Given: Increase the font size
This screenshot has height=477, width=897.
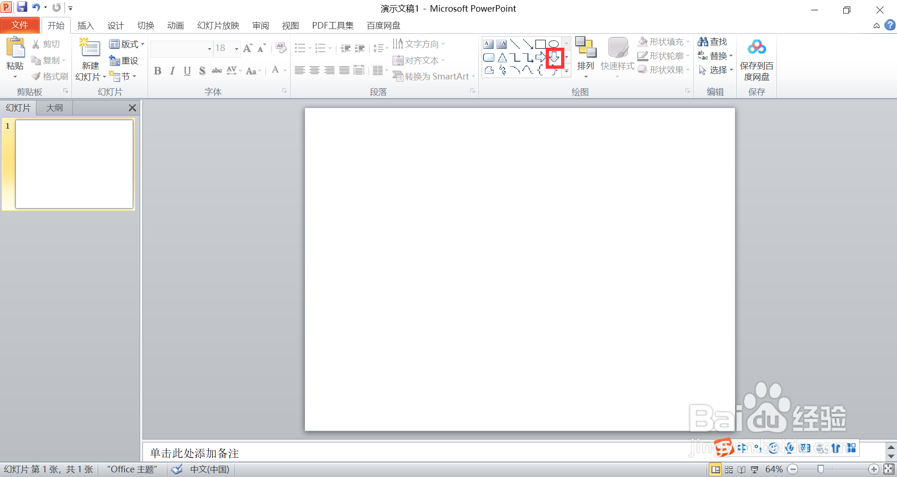Looking at the screenshot, I should point(248,48).
